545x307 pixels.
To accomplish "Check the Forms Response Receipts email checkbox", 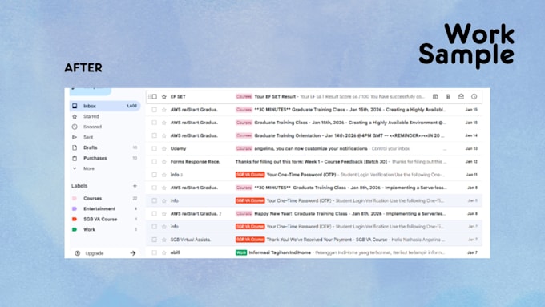I will 155,162.
